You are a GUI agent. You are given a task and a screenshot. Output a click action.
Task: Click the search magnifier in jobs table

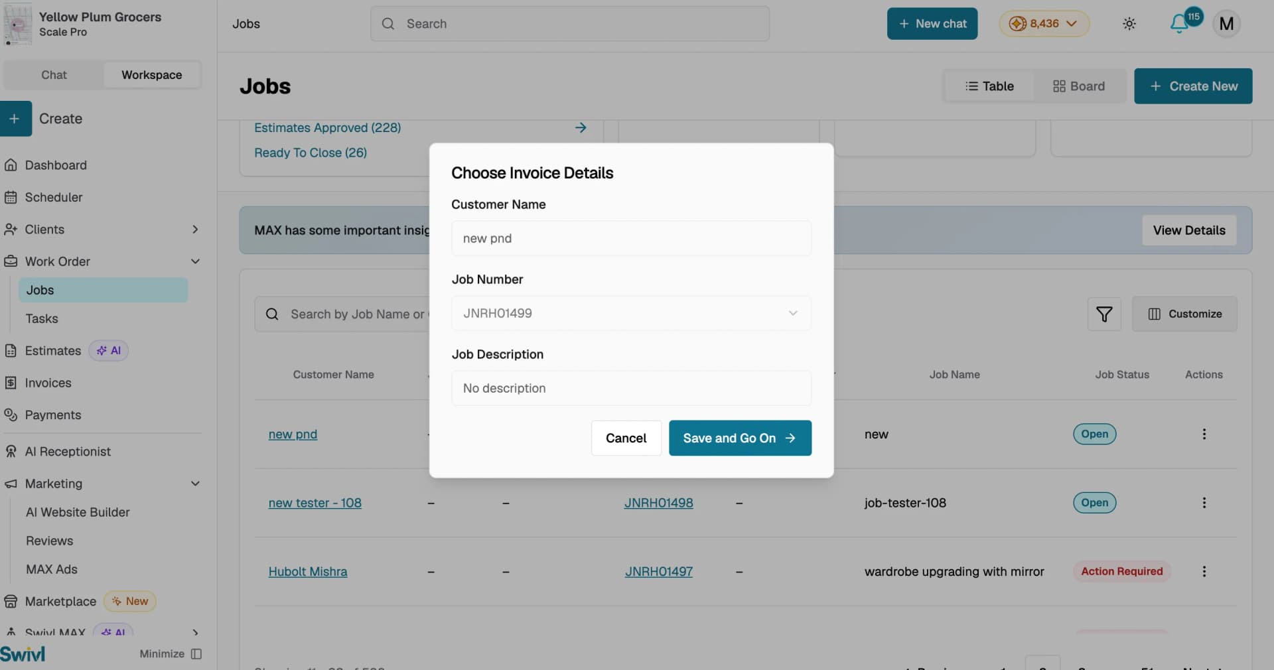[x=272, y=314]
